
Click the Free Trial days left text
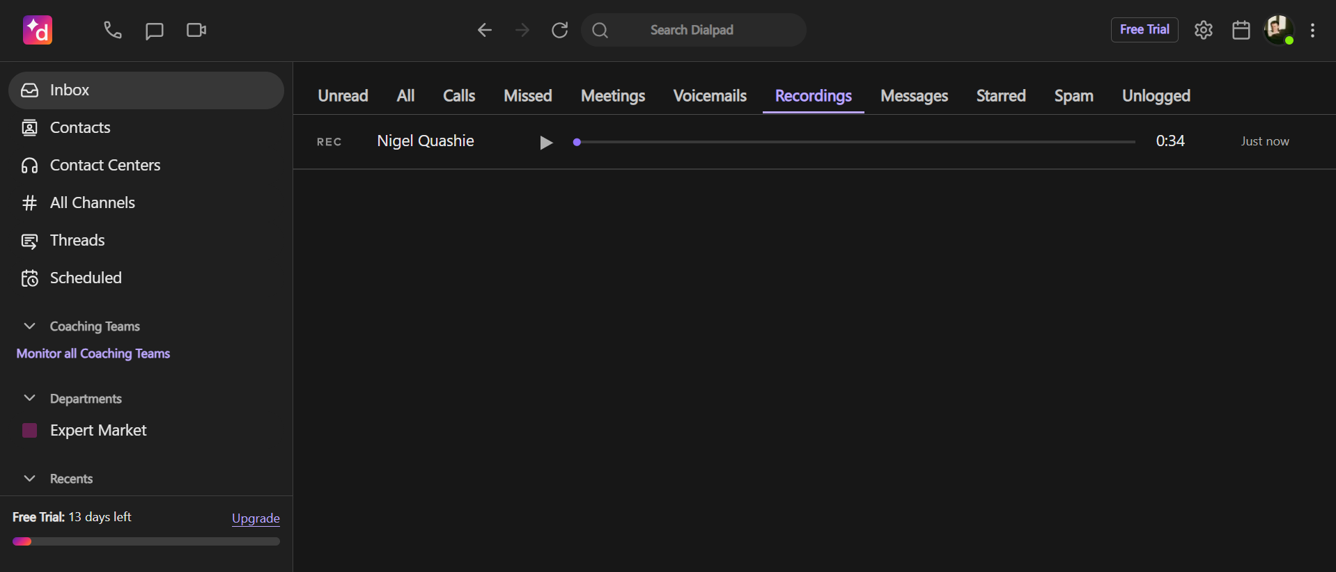[x=72, y=517]
